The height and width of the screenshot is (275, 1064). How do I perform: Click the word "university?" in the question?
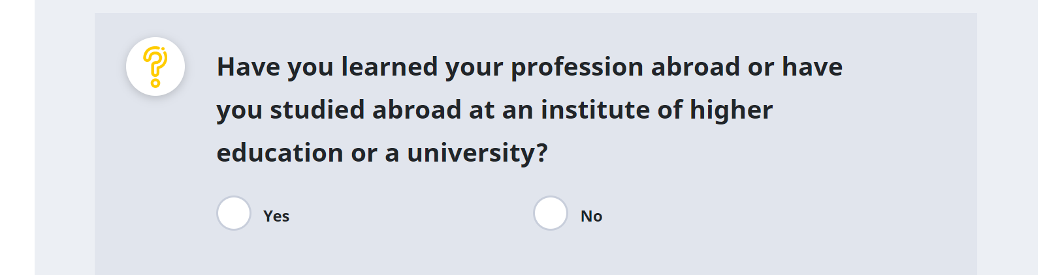[477, 153]
